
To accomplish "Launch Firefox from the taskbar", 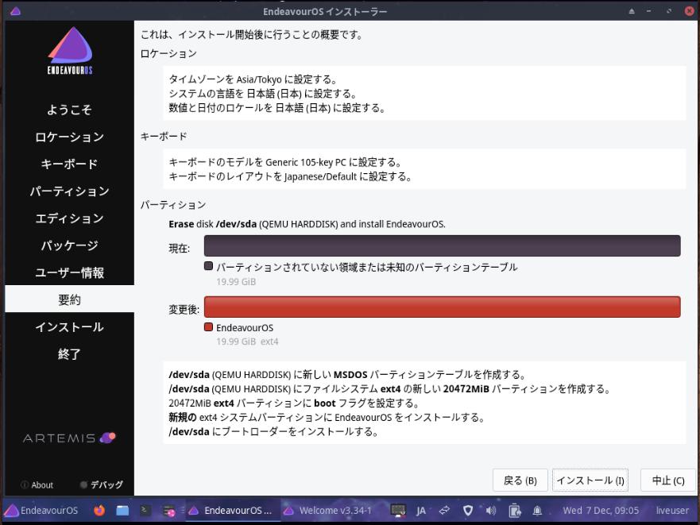I will tap(99, 510).
